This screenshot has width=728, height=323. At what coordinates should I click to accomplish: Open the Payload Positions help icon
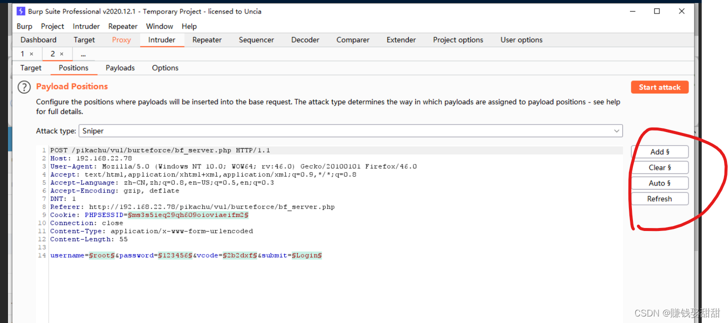click(24, 87)
